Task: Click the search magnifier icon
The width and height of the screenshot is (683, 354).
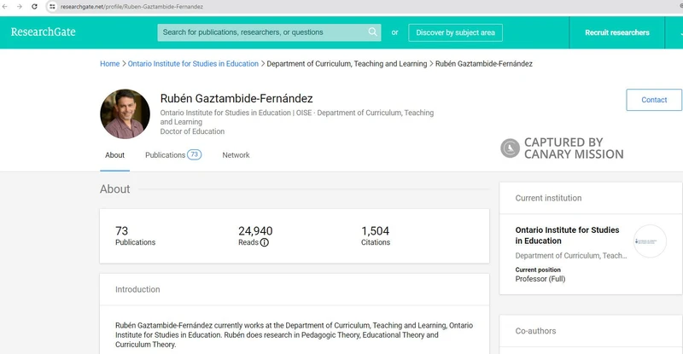Action: [x=372, y=32]
